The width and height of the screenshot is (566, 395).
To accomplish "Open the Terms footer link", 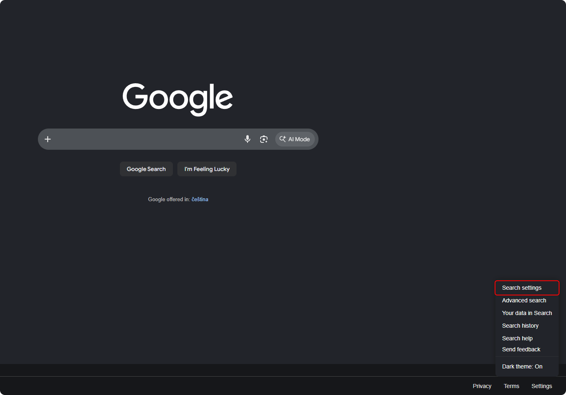I will point(511,386).
